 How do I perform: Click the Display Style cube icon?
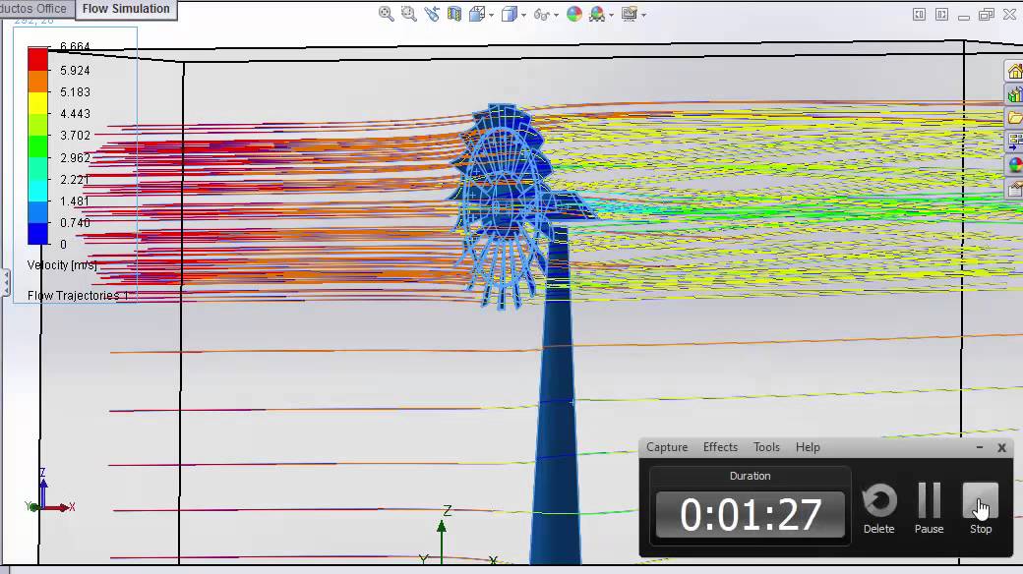(x=509, y=14)
